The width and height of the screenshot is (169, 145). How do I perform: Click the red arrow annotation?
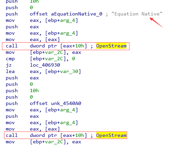(x=156, y=22)
